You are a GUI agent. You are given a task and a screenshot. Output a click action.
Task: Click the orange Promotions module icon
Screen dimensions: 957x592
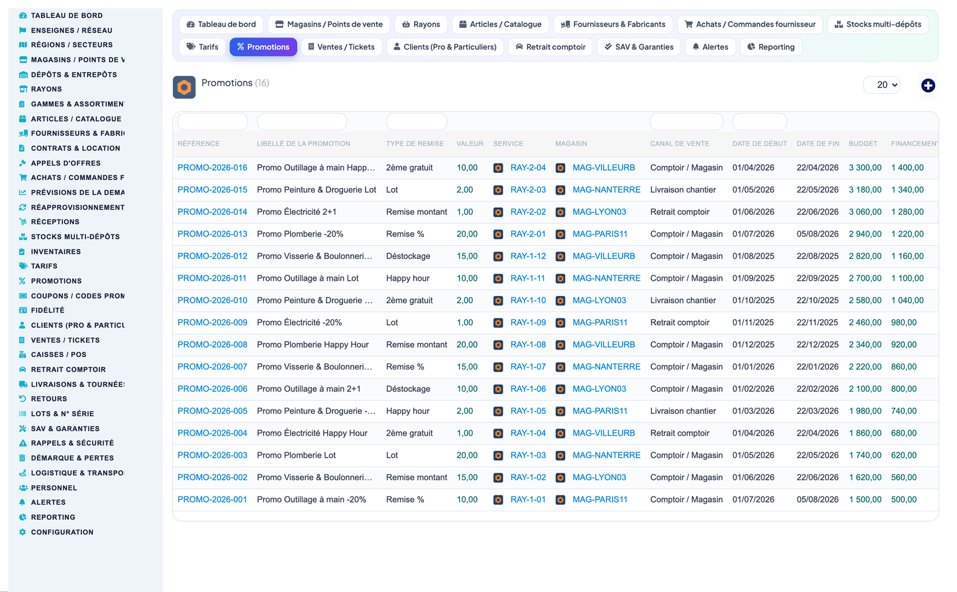(184, 87)
